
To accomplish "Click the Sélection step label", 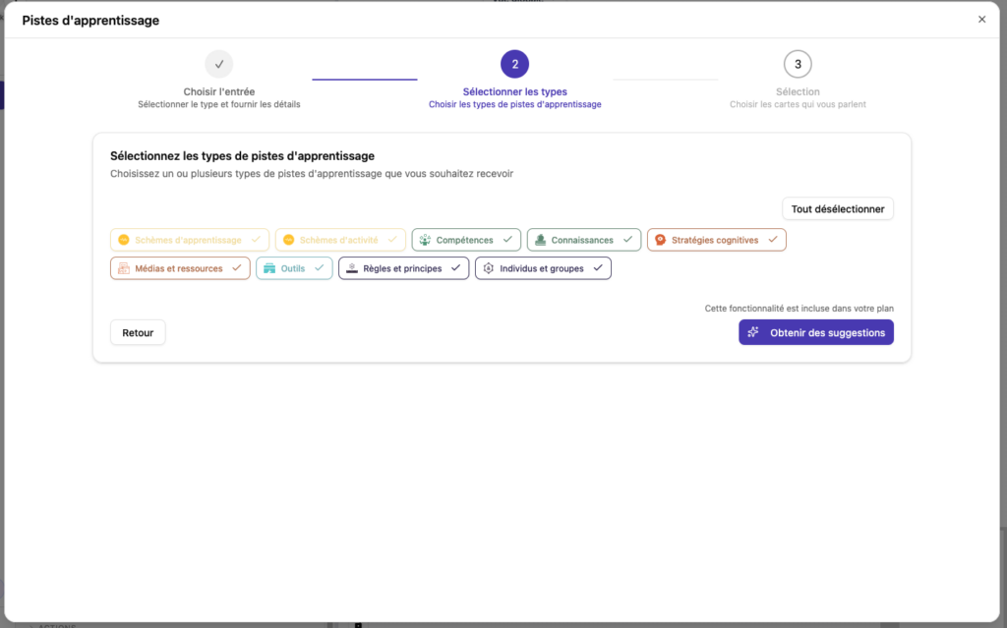I will click(x=798, y=91).
